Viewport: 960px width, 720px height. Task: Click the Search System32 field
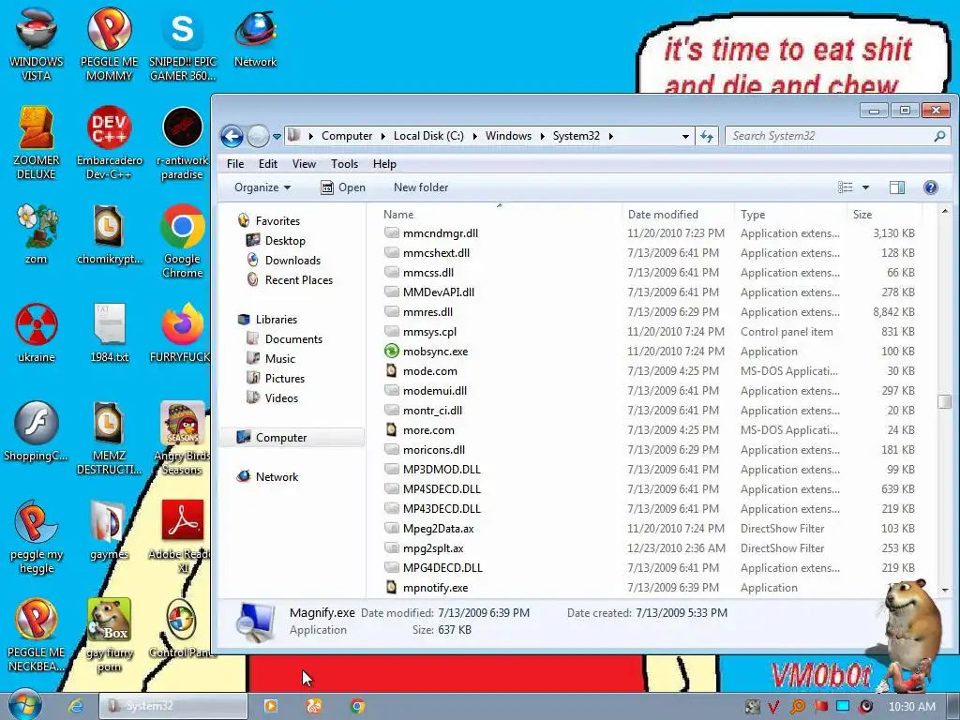837,136
